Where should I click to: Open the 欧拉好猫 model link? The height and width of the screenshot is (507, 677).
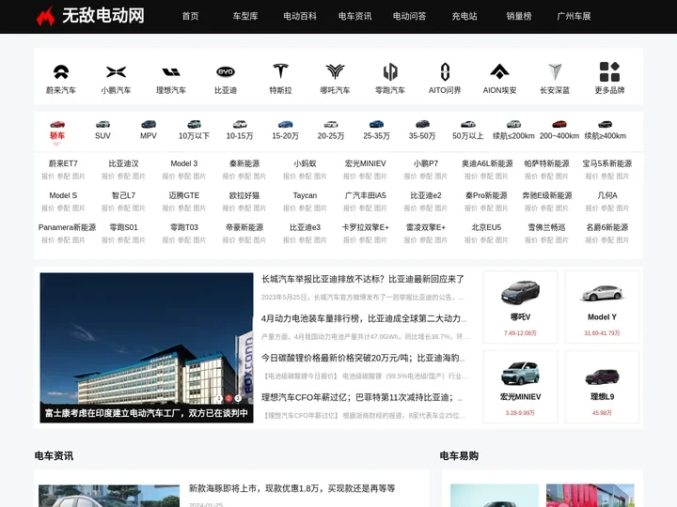244,195
